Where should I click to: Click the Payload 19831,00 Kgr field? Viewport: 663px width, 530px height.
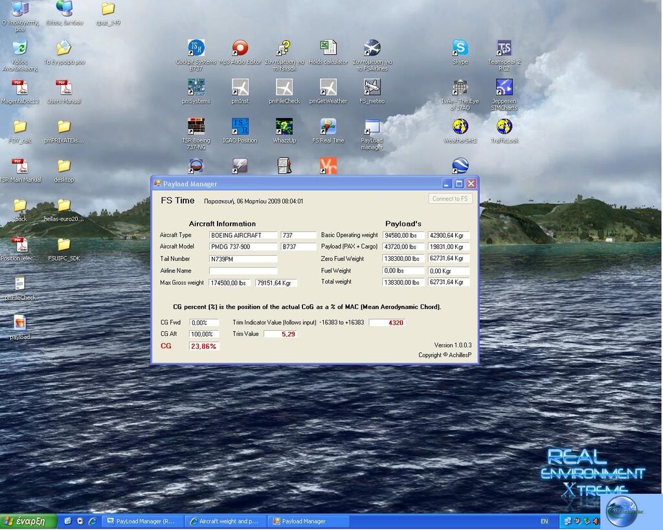[449, 247]
